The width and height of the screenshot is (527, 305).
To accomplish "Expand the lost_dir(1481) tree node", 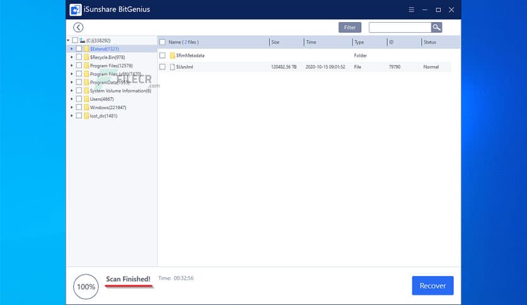I will [x=72, y=116].
